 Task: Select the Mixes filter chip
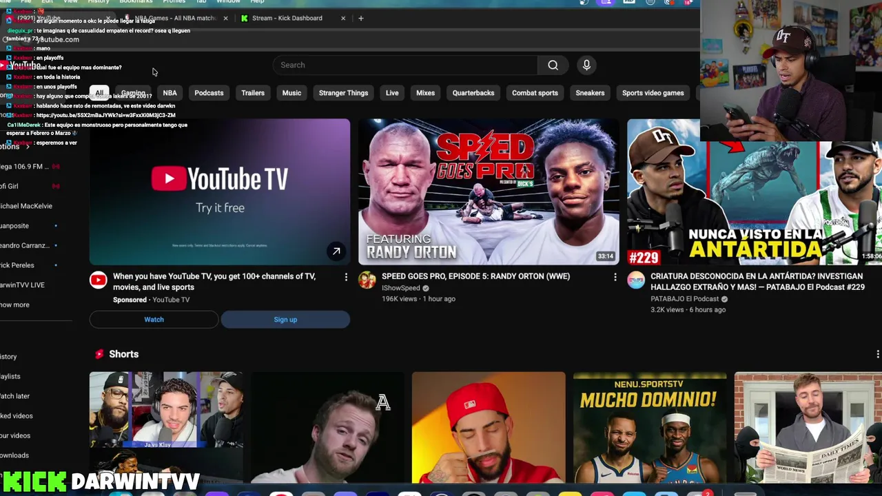425,93
